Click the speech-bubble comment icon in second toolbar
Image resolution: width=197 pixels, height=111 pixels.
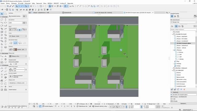pyautogui.click(x=48, y=10)
